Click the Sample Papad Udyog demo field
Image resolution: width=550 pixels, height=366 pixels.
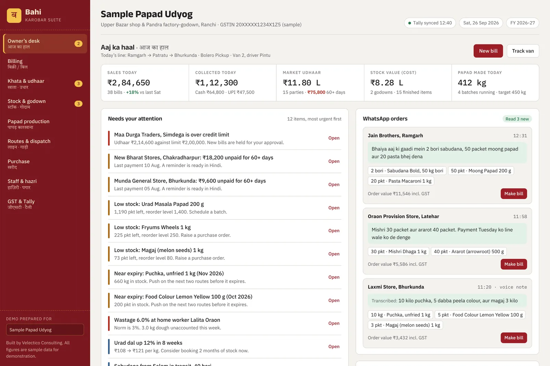45,330
